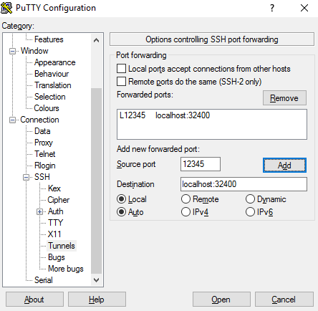Viewport: 318px width, 311px height.
Task: Click the category list scroll up arrow
Action: 96,40
